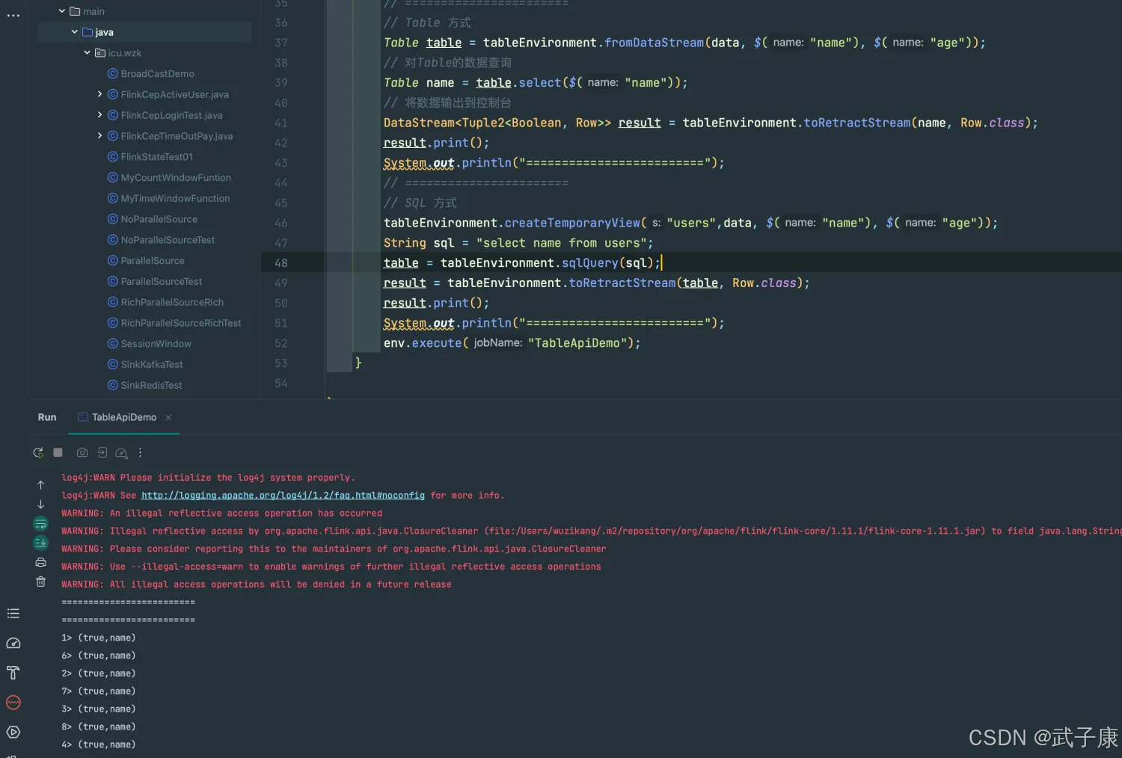Viewport: 1122px width, 758px height.
Task: Stop the running TableApiDemo process
Action: [58, 453]
